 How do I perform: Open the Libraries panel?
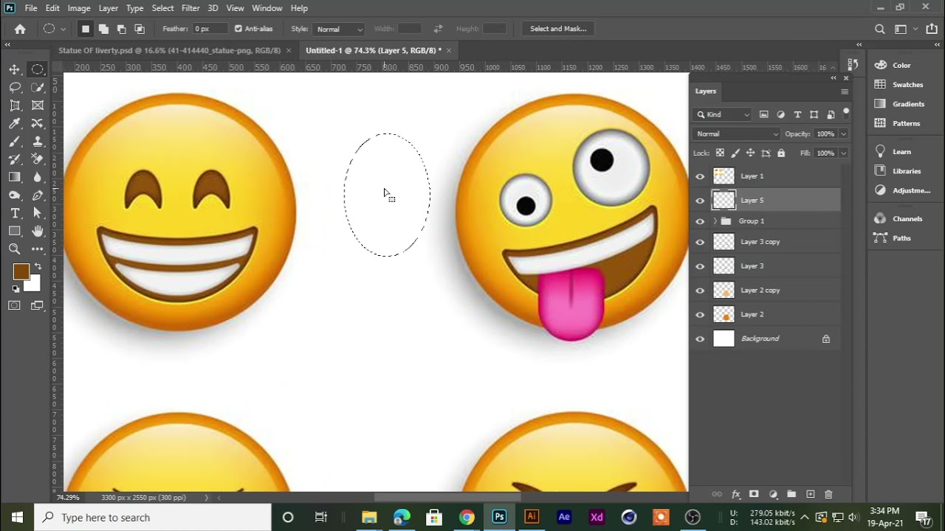[907, 171]
